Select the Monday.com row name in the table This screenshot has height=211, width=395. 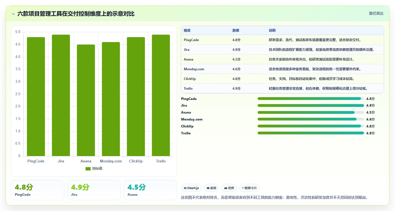[x=194, y=69]
